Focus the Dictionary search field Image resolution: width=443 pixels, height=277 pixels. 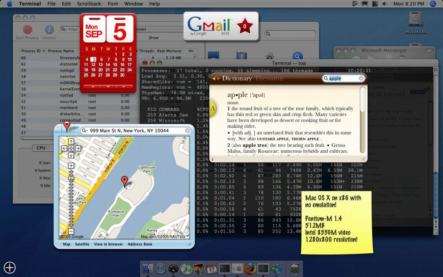tap(343, 78)
